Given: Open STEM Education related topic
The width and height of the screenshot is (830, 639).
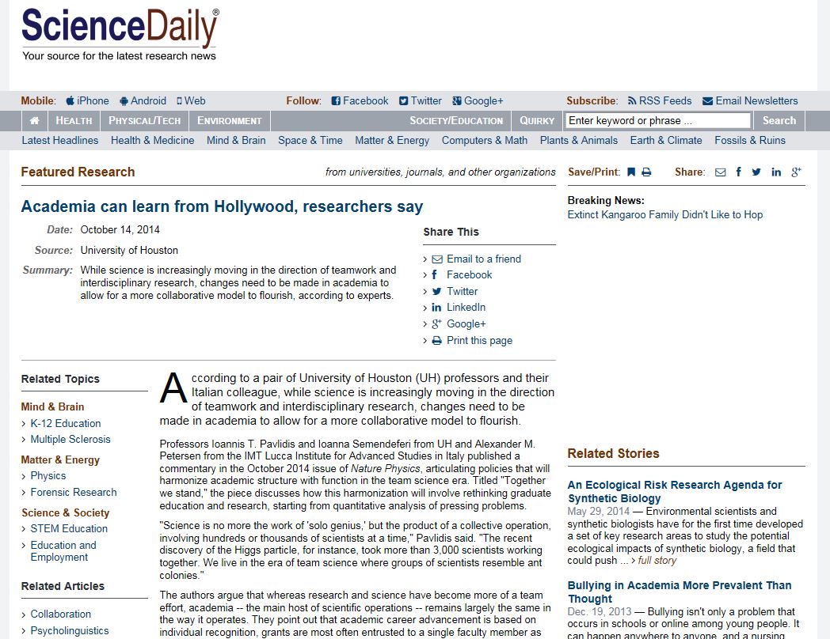Looking at the screenshot, I should pos(69,528).
